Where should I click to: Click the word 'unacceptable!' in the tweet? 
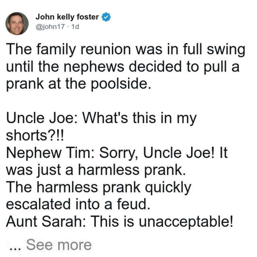tap(186, 222)
